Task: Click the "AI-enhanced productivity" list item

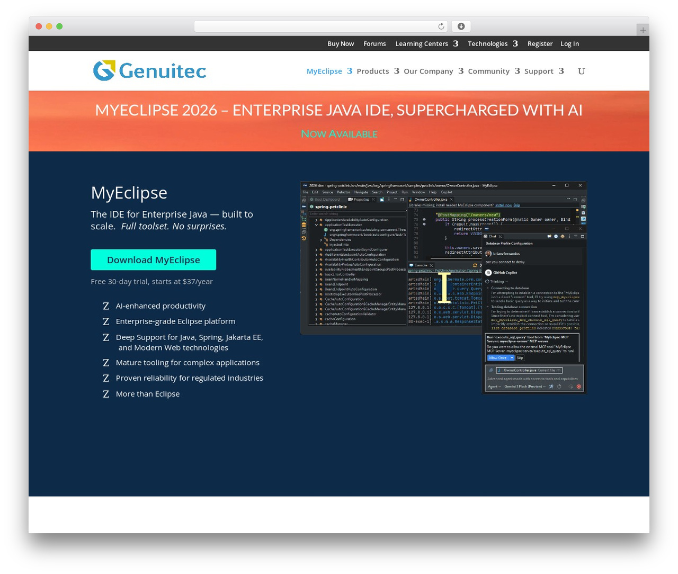Action: click(x=160, y=306)
